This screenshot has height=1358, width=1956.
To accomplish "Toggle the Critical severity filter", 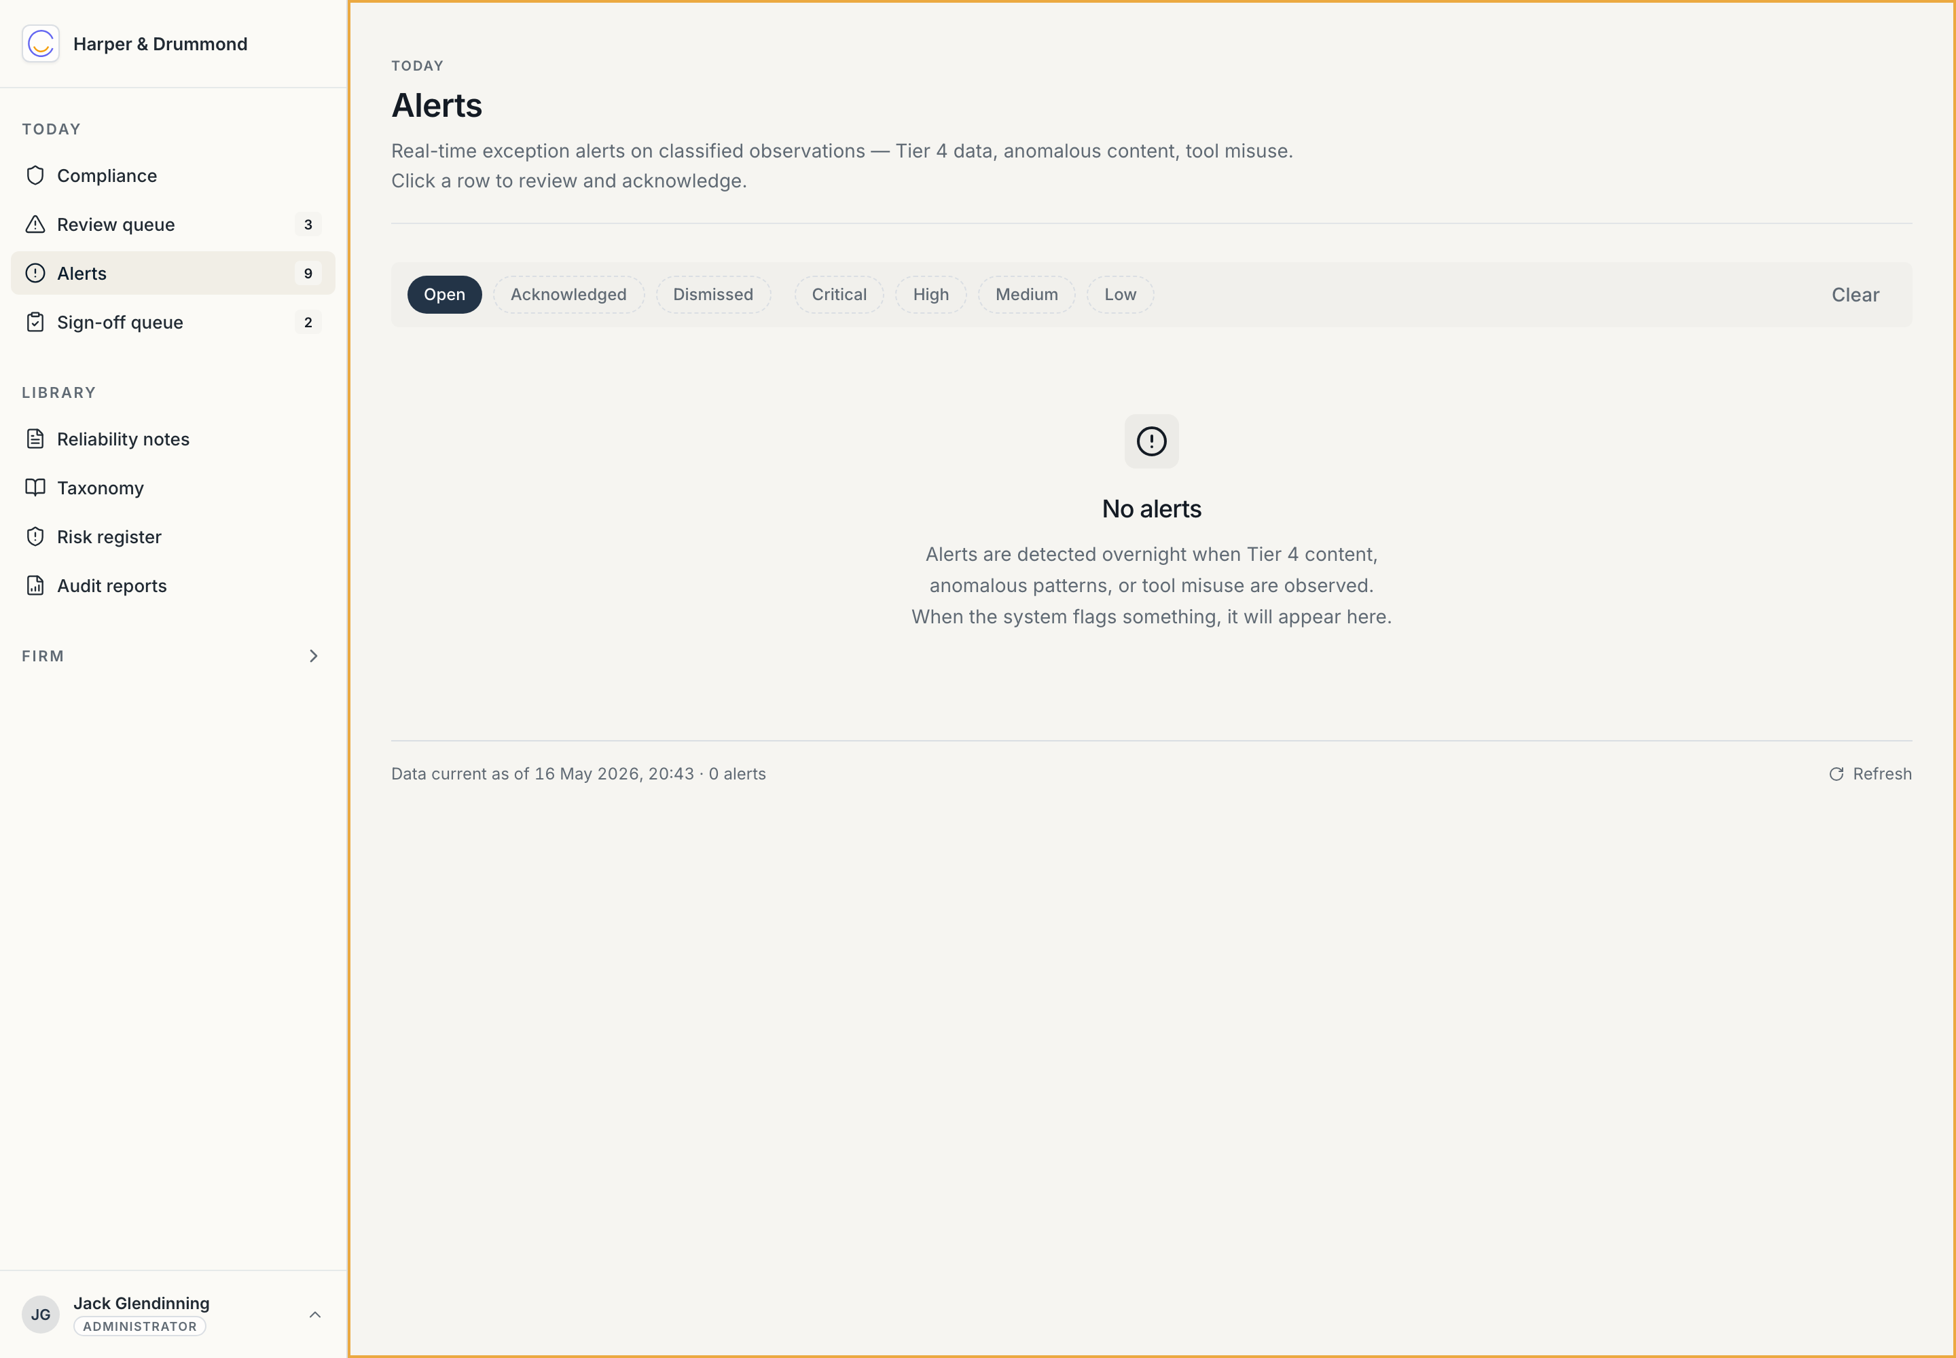I will (x=839, y=295).
